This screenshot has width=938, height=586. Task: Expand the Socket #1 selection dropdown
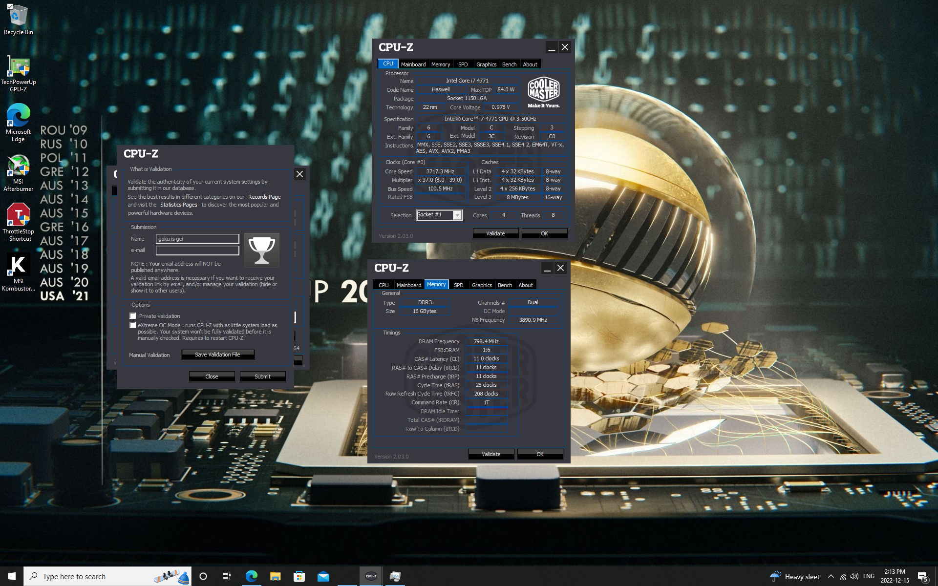(457, 215)
